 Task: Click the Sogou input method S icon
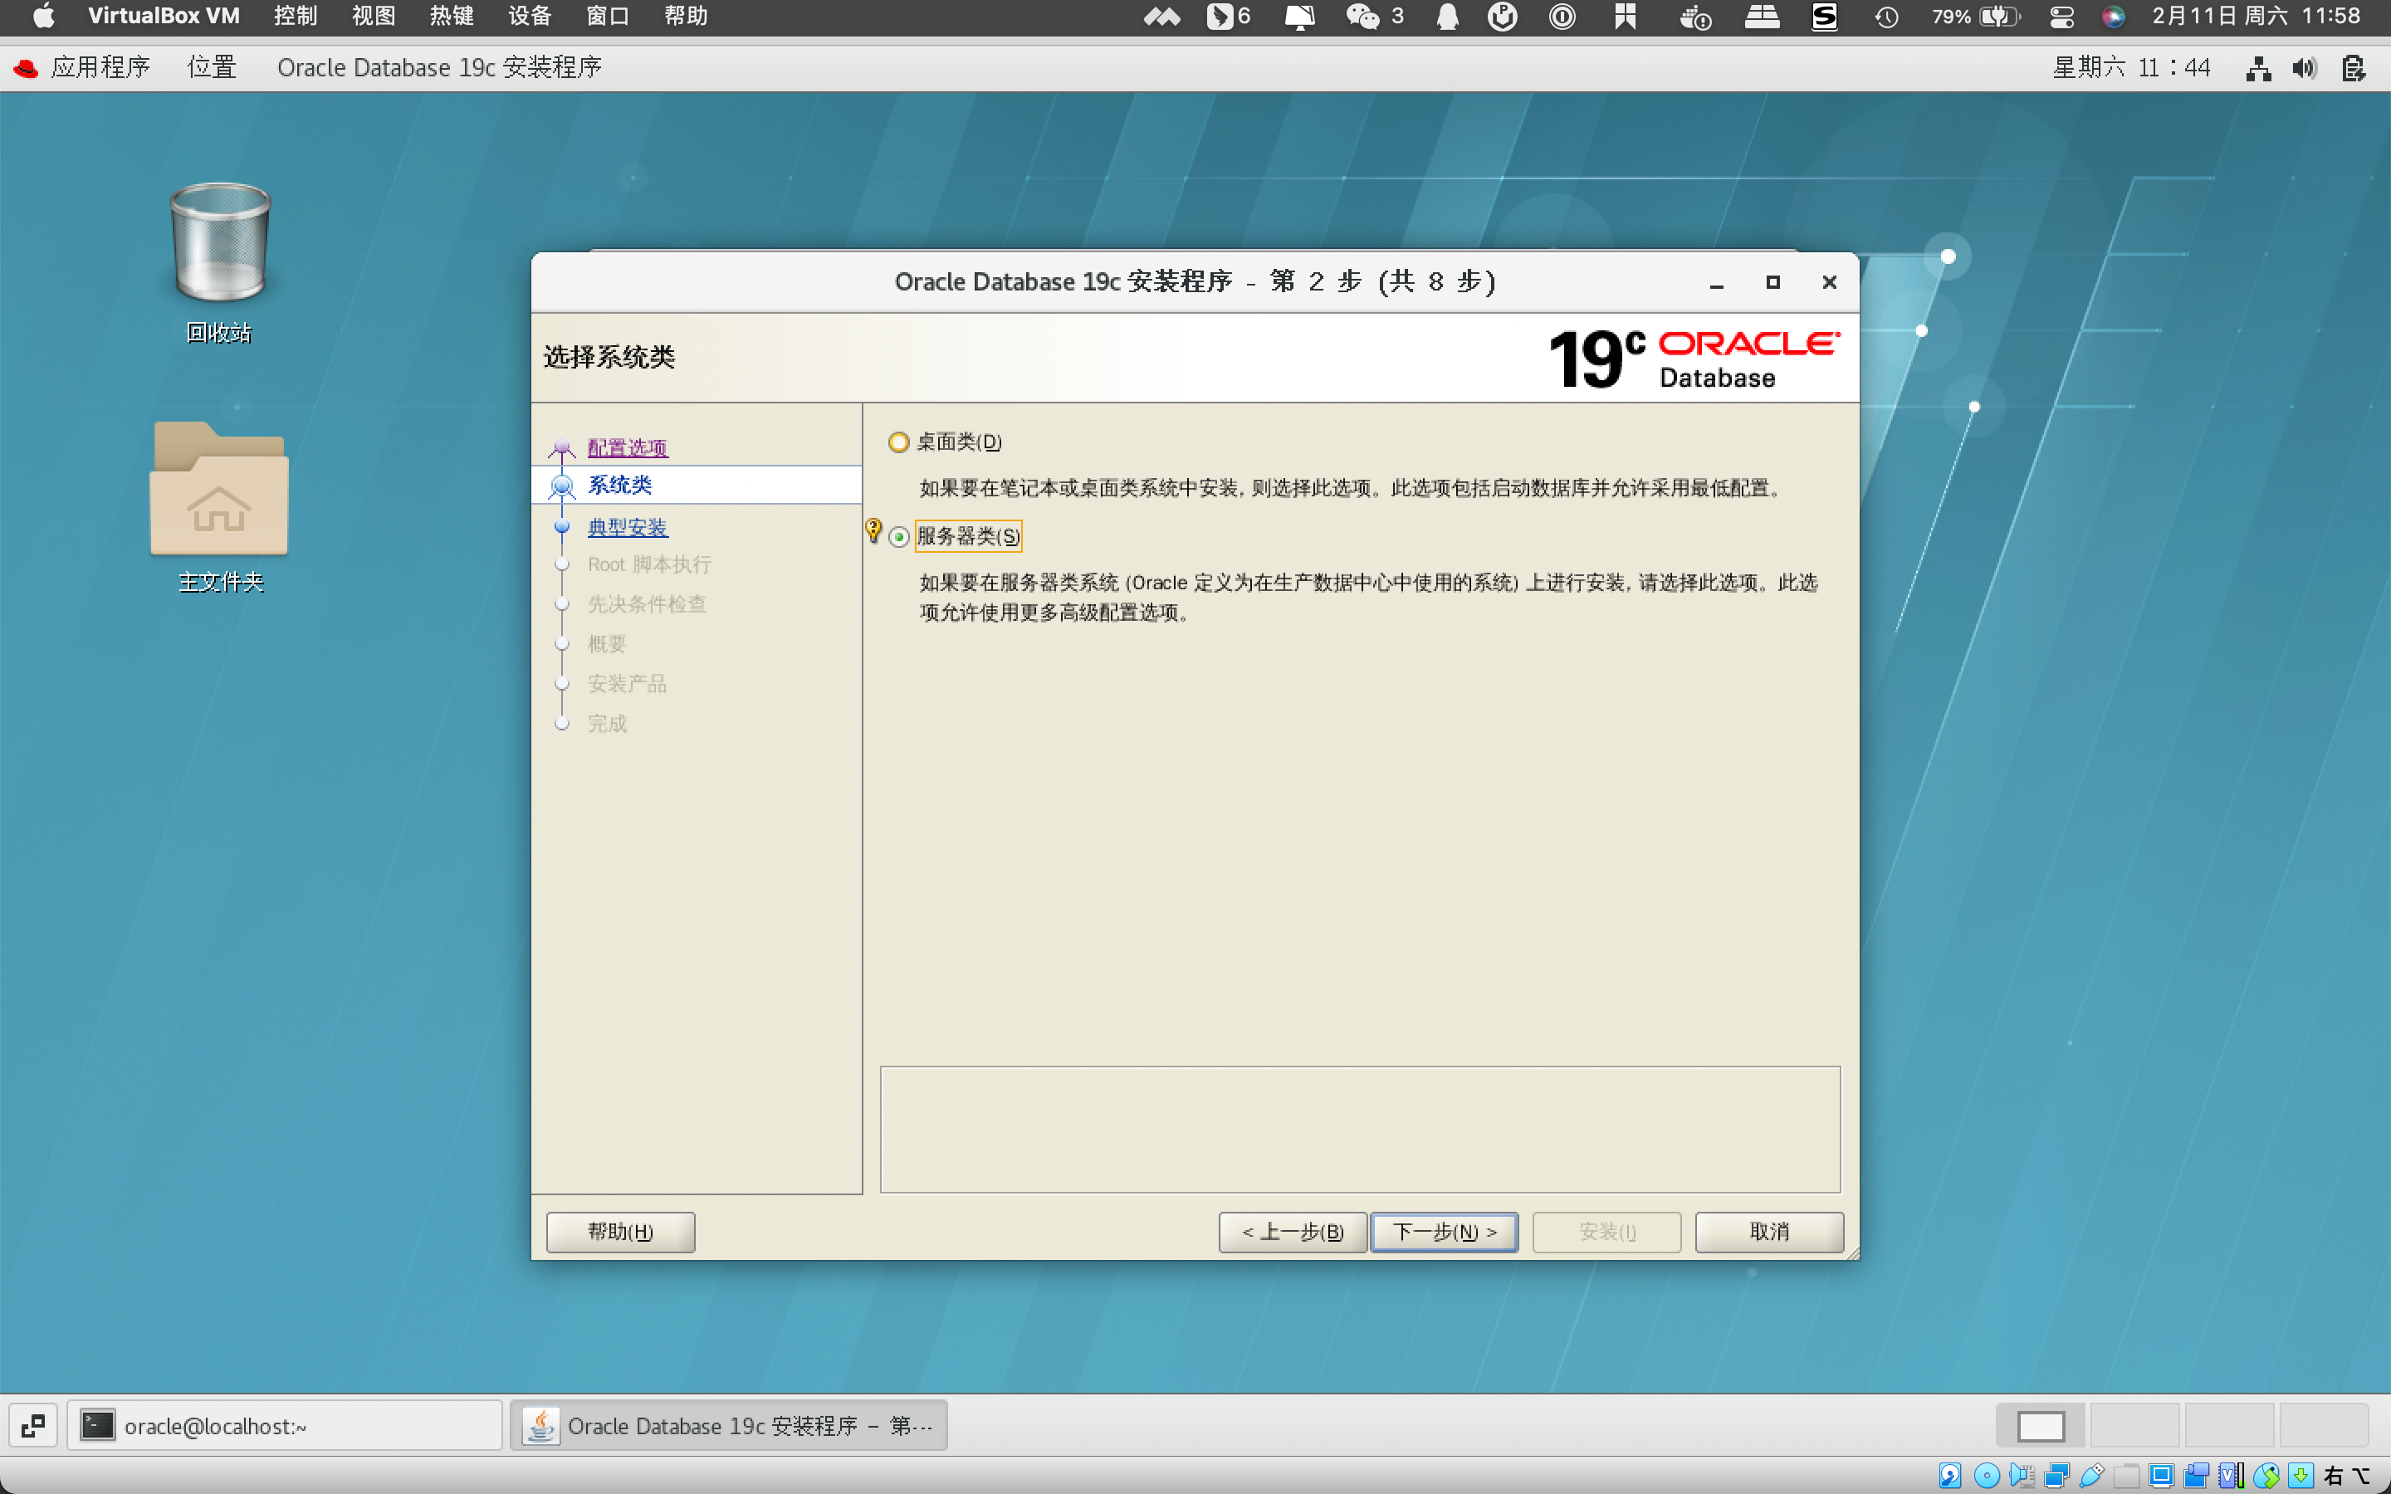pos(1824,16)
